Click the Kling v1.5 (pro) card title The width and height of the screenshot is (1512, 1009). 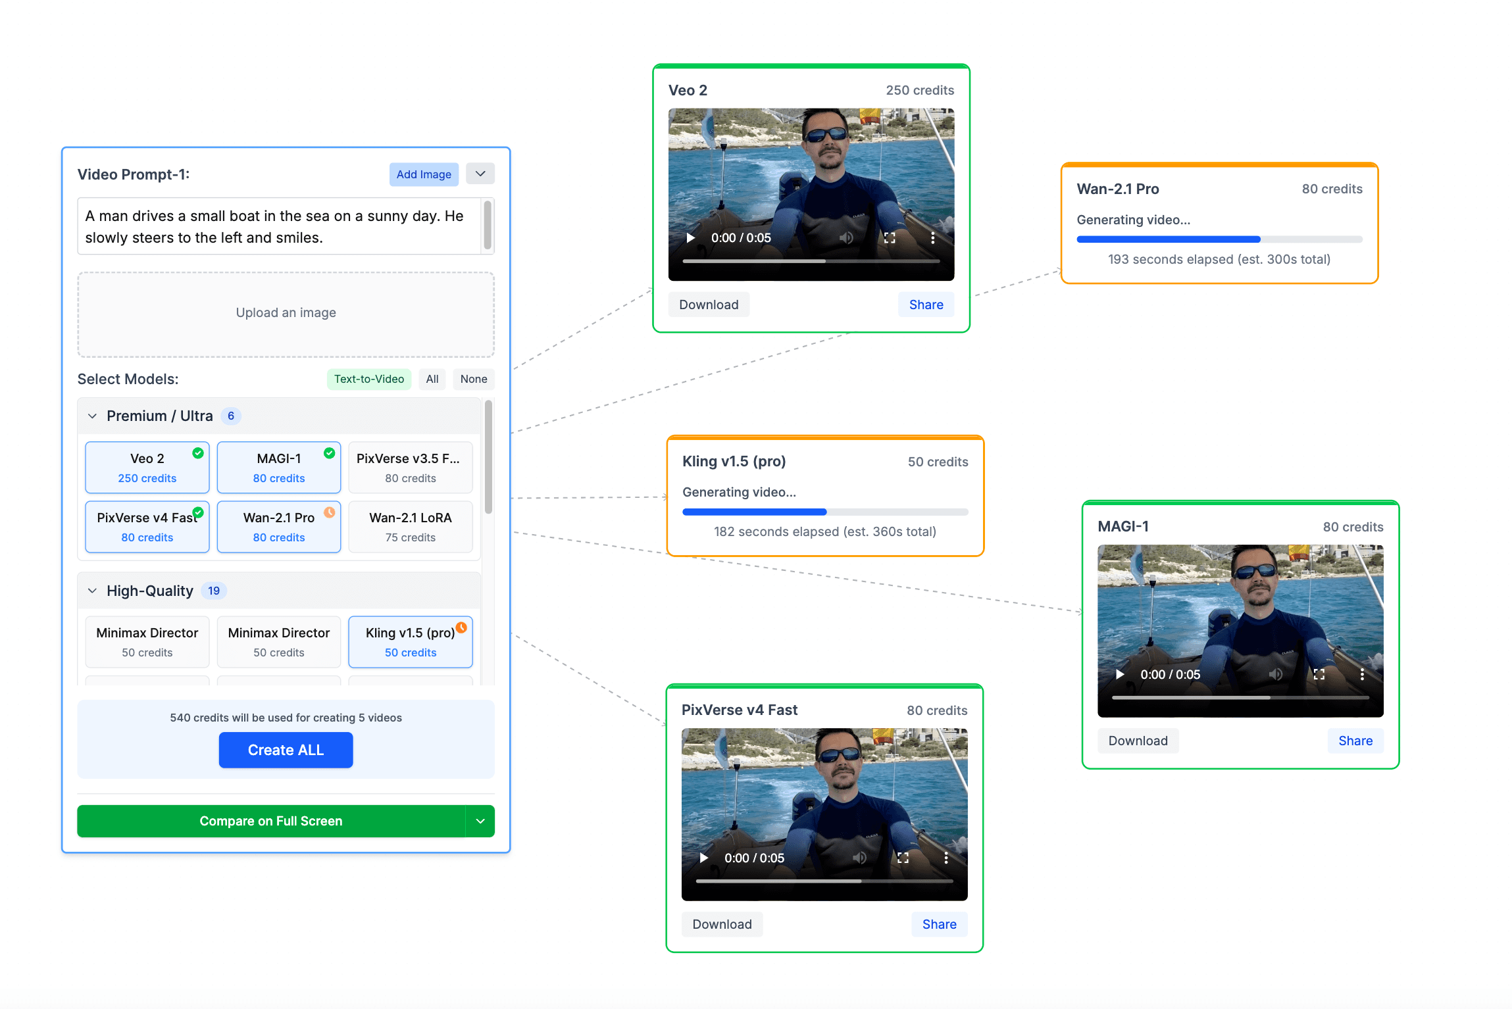(734, 461)
